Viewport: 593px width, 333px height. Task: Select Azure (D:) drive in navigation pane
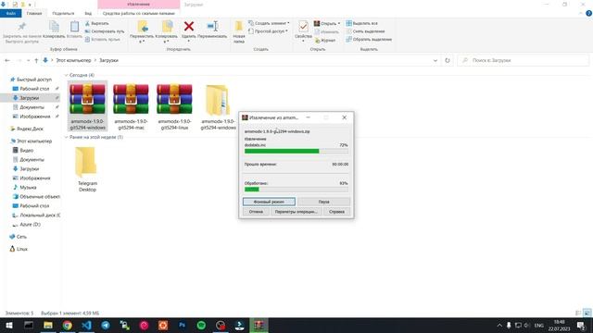(x=30, y=224)
